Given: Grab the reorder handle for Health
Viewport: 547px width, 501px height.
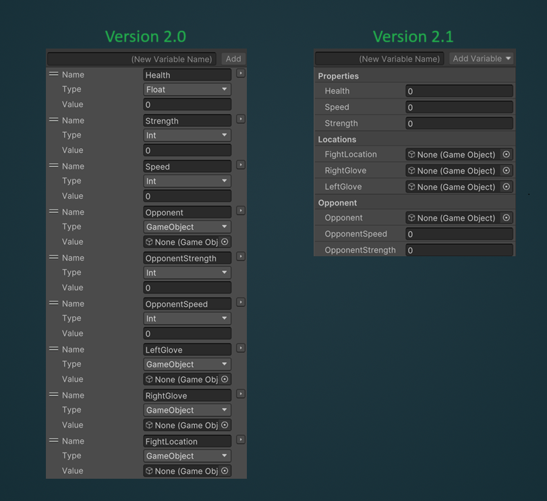Looking at the screenshot, I should 54,74.
